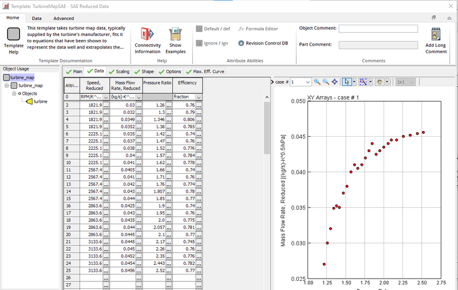458x290 pixels.
Task: Select the green-check Data tab
Action: click(x=96, y=71)
